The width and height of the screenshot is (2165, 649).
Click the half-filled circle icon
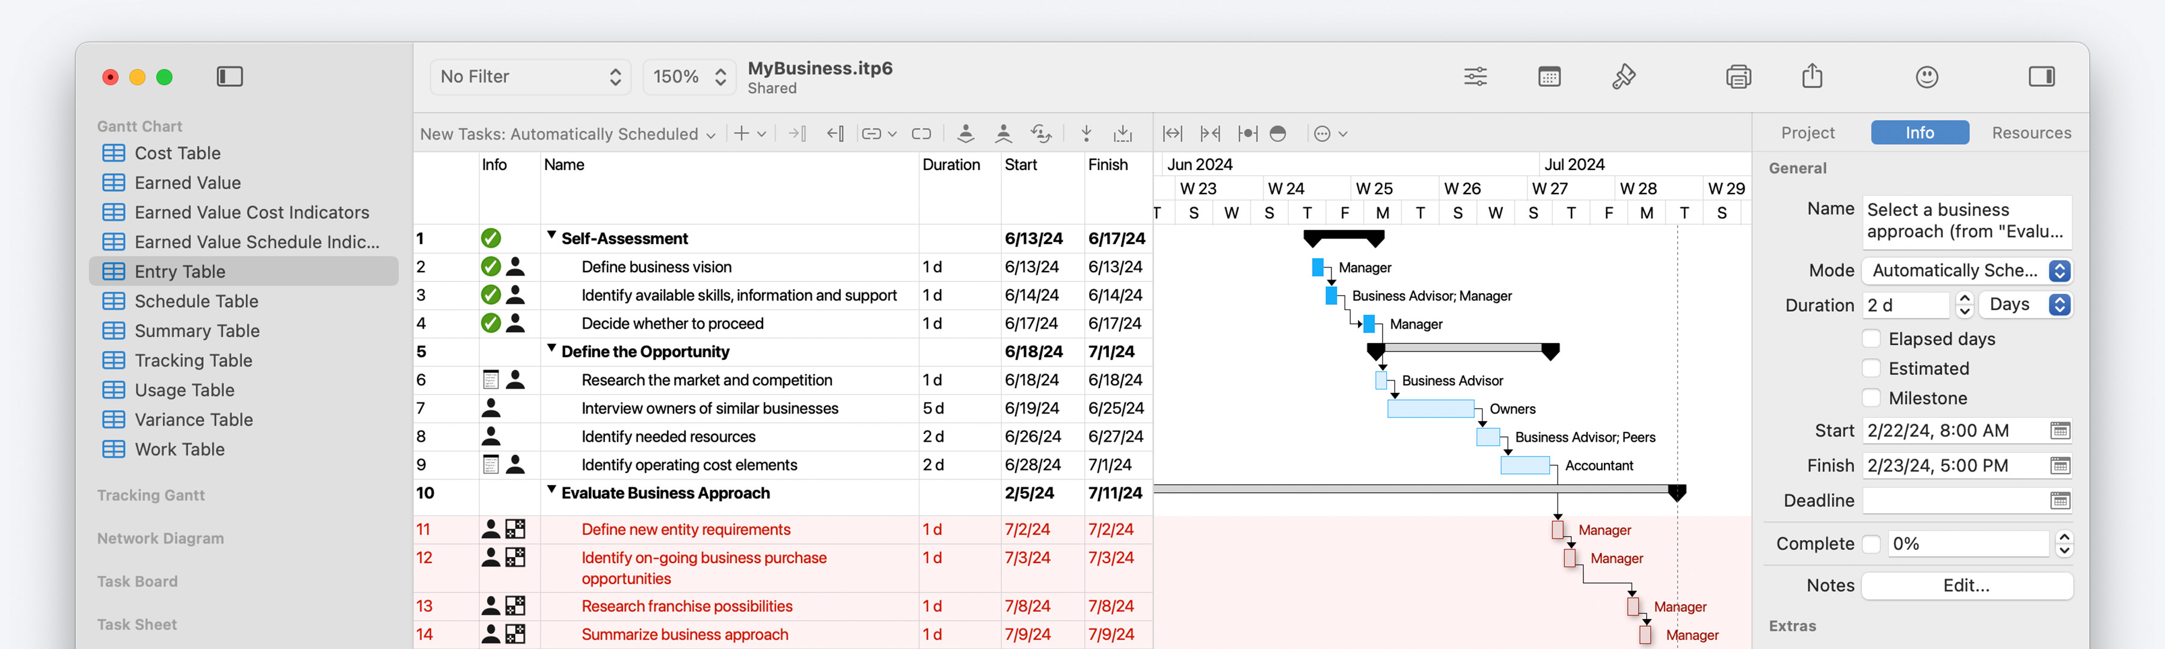tap(1277, 133)
